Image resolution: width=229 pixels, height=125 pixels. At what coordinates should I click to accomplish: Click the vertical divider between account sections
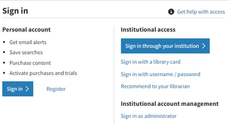point(114,75)
